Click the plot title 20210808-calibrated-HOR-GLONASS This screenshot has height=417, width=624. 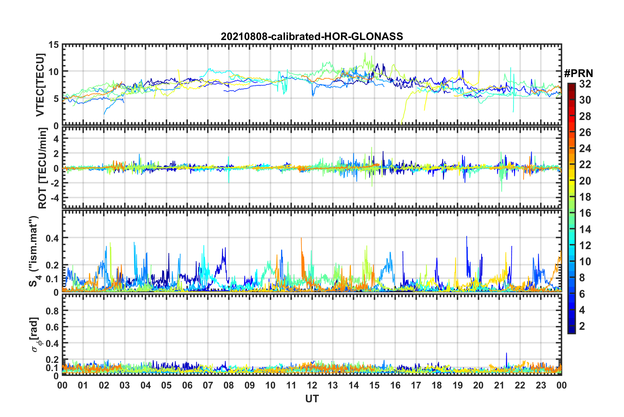312,36
